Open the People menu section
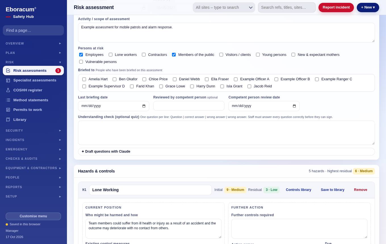This screenshot has height=244, width=386. pos(33,177)
